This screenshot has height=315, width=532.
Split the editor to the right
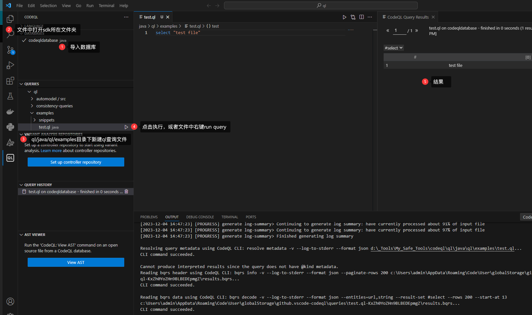pos(361,17)
